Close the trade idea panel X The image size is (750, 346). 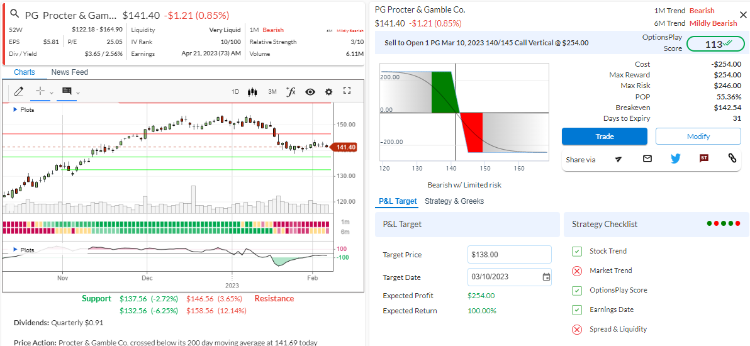pos(743,15)
